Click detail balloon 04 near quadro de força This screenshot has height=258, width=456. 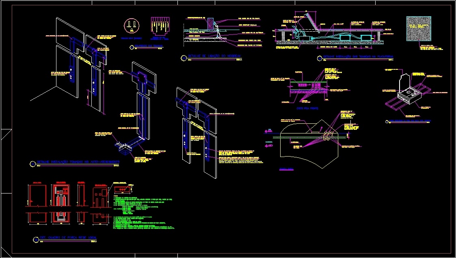35,239
